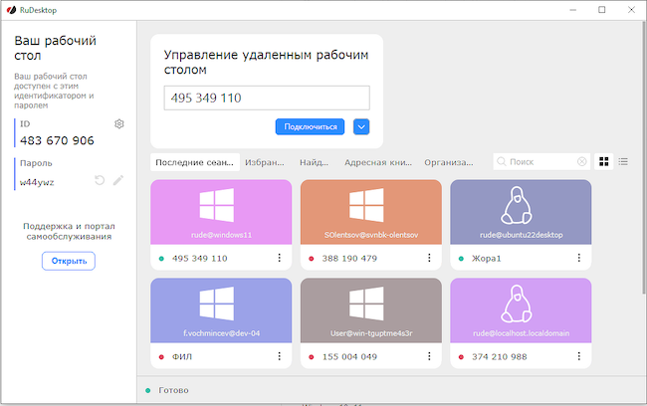Switch to the Организация tab
This screenshot has width=647, height=406.
pos(449,162)
